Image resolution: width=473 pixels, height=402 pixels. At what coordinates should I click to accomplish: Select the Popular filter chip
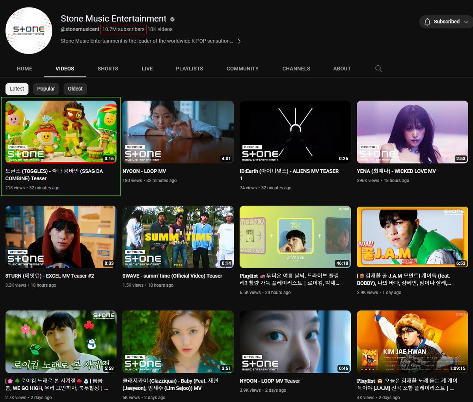46,89
